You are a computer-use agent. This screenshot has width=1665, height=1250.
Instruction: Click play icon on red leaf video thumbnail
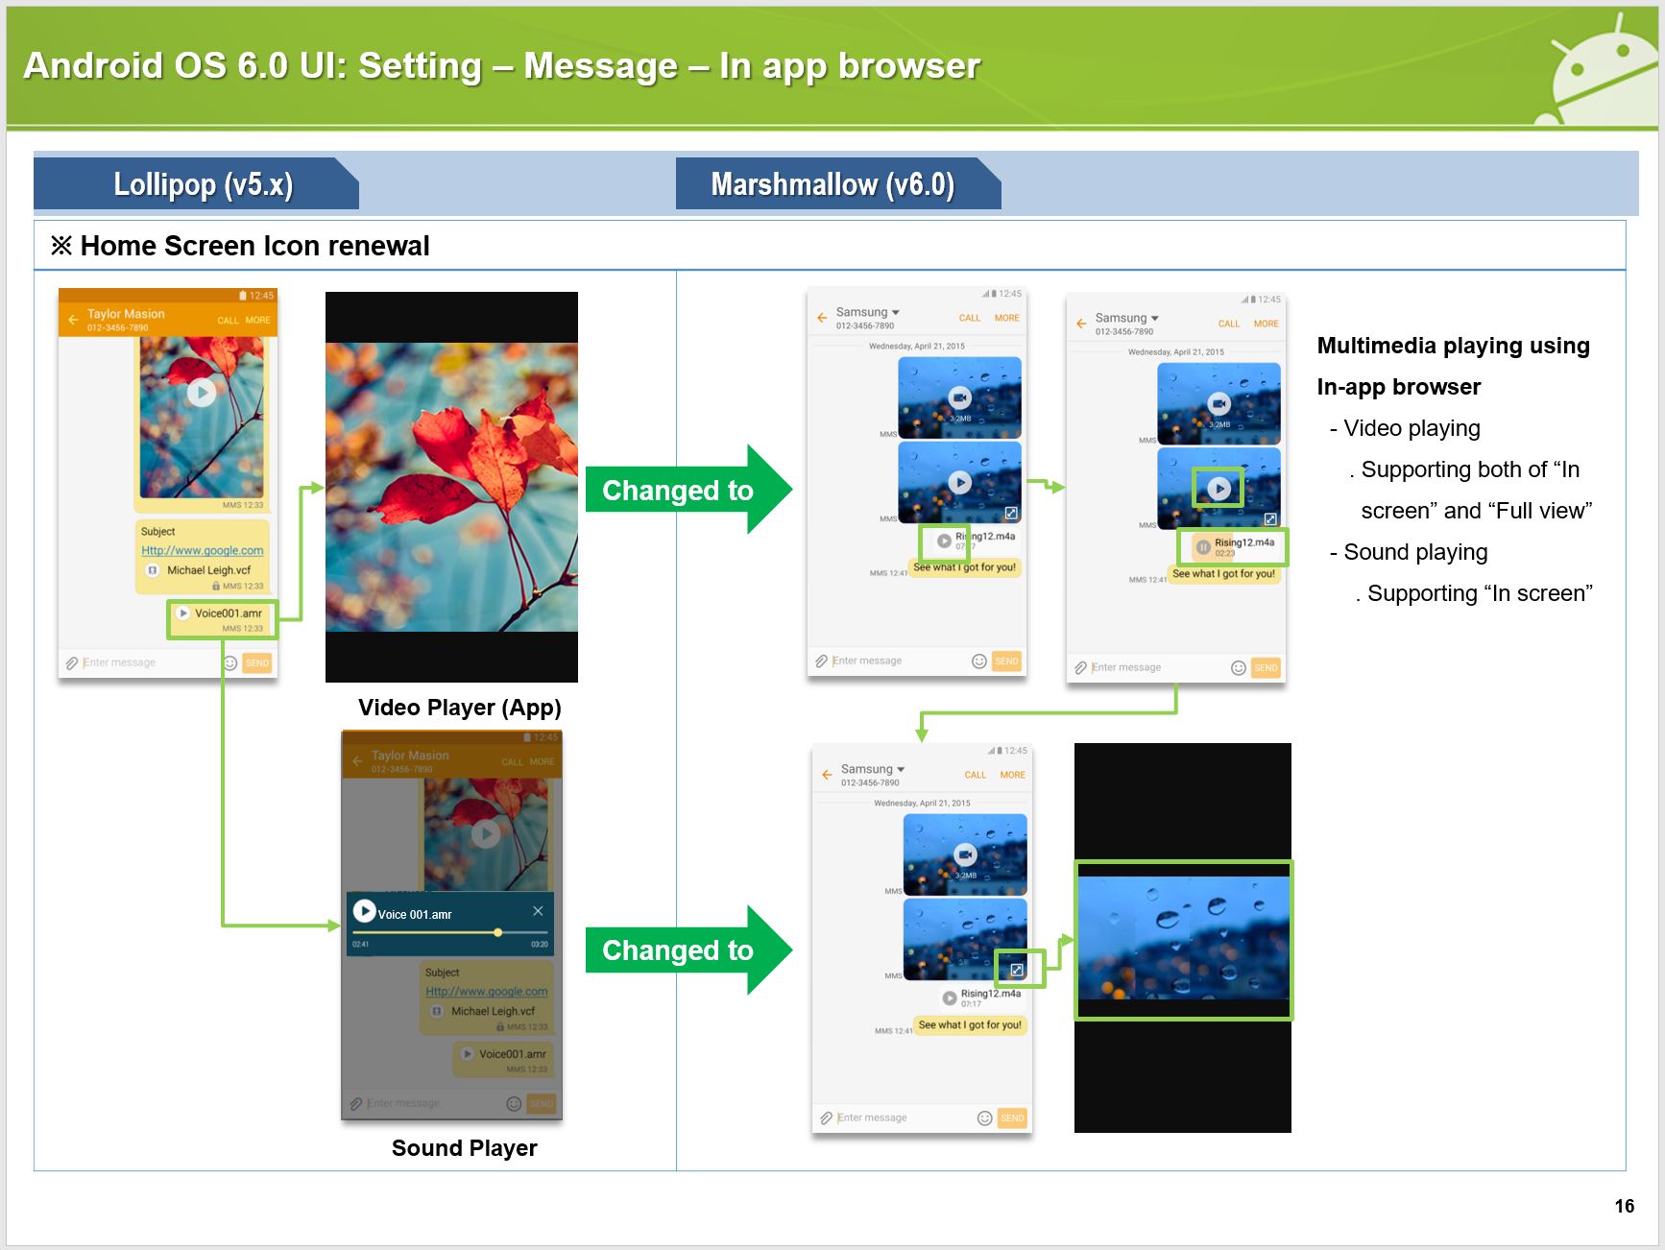(x=201, y=393)
